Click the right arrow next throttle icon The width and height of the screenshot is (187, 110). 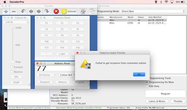click(x=39, y=12)
